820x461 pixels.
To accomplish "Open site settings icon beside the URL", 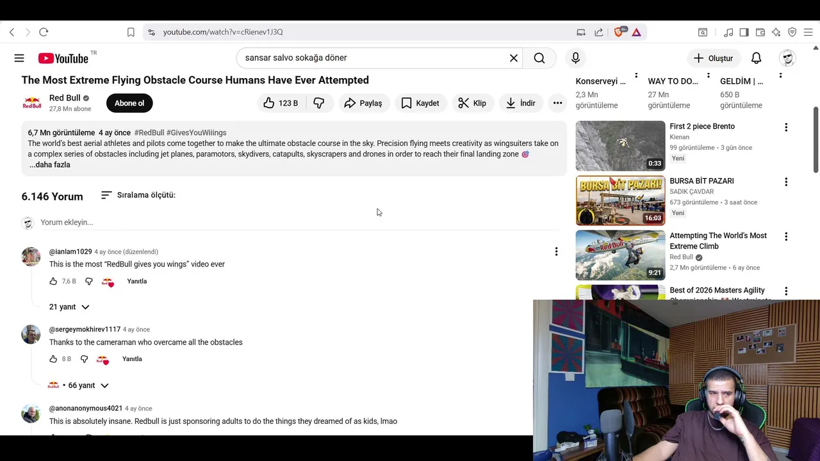I will point(151,32).
